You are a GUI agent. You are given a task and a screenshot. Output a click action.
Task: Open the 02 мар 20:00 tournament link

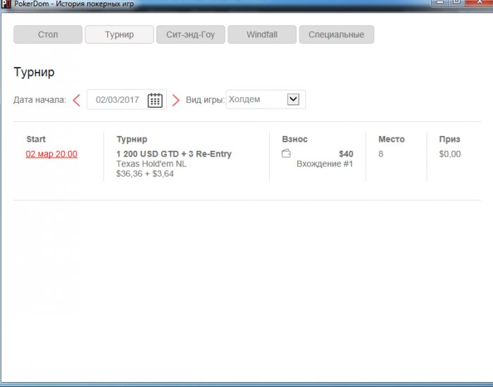point(51,154)
